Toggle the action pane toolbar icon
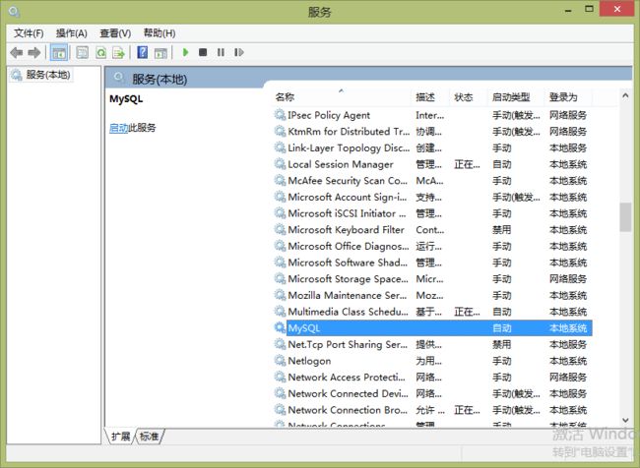The height and width of the screenshot is (468, 640). click(x=160, y=52)
